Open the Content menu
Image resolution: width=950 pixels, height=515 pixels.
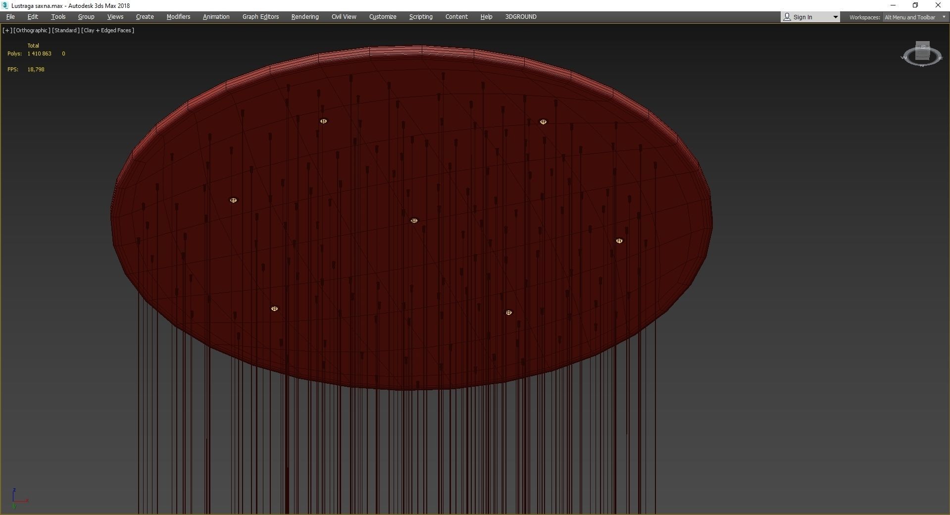pyautogui.click(x=456, y=17)
